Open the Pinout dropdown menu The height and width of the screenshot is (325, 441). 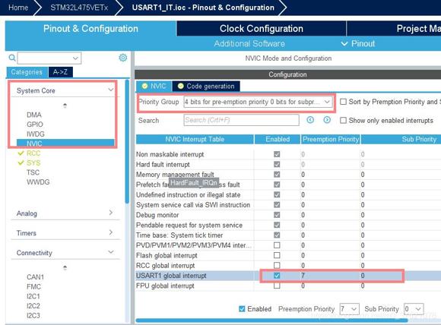click(358, 43)
